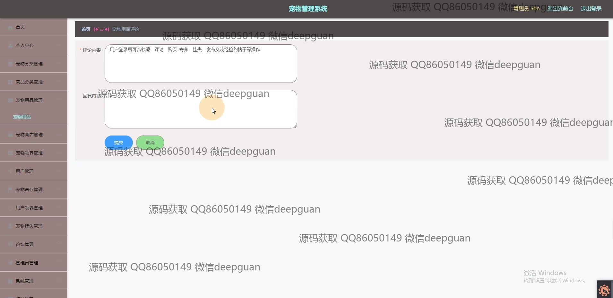Click the person icon beside 个人中心
Image resolution: width=613 pixels, height=298 pixels.
point(10,46)
